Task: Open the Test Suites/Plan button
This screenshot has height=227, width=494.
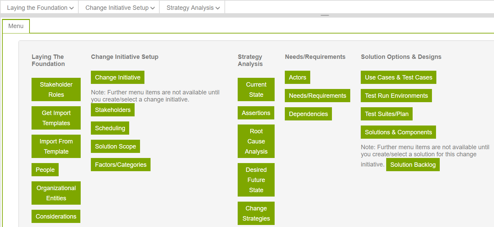Action: click(x=387, y=114)
